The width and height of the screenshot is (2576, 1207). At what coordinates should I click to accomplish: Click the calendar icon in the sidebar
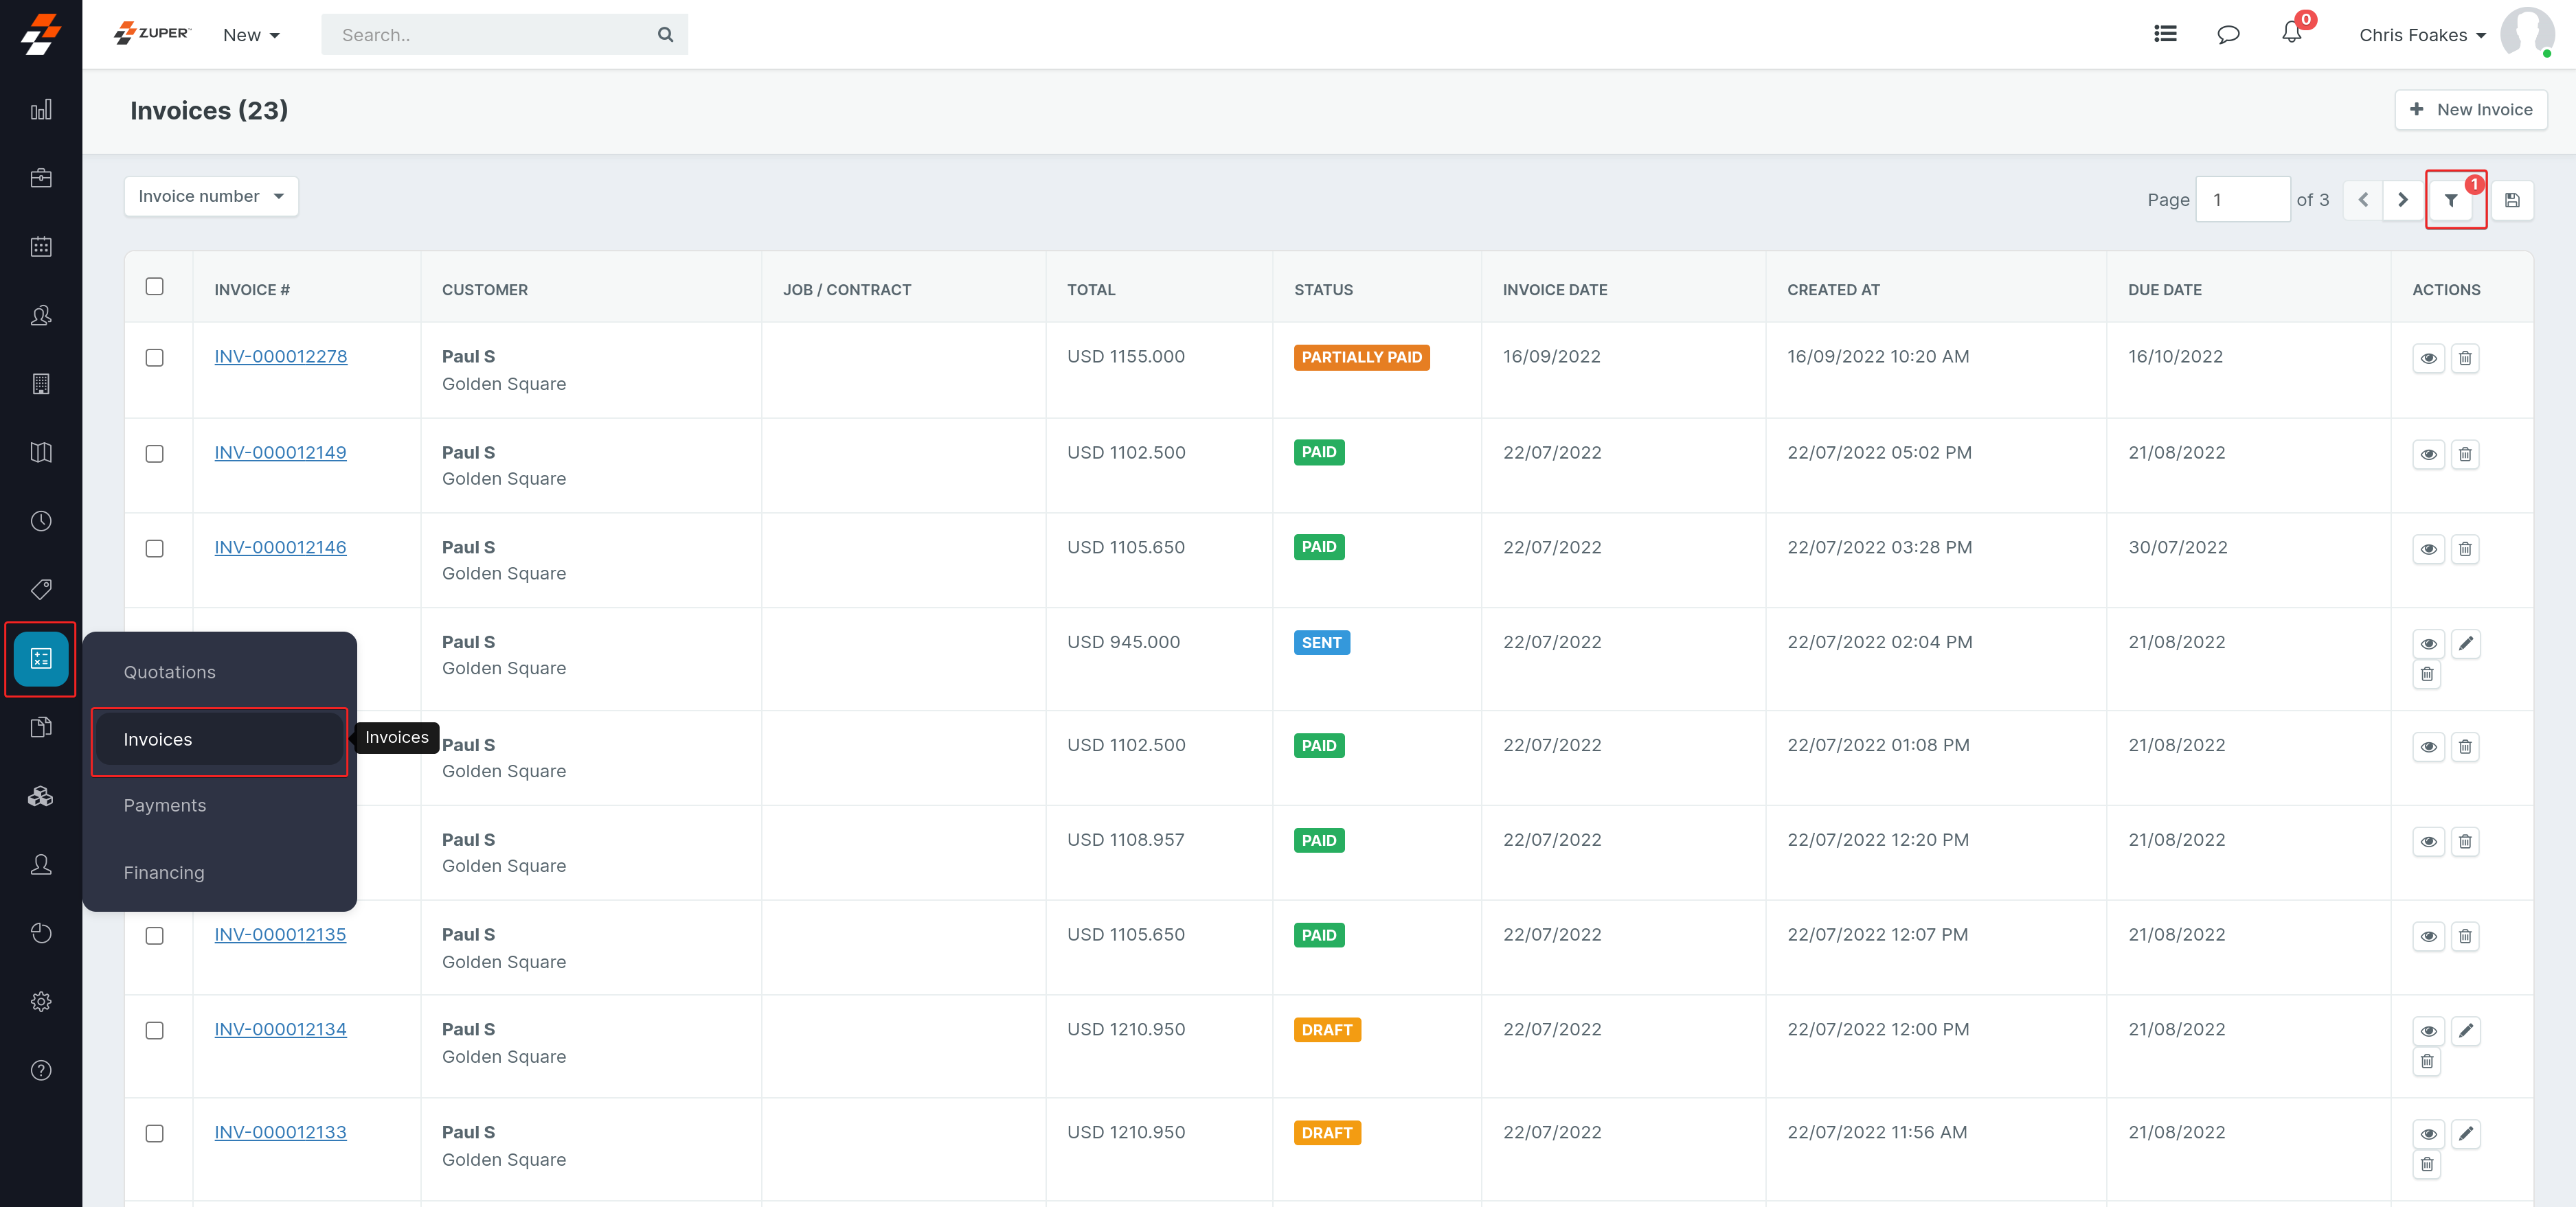tap(41, 246)
